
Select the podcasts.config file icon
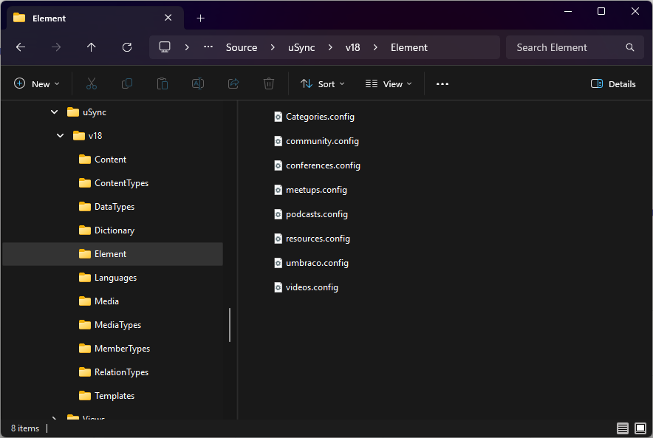(x=278, y=214)
